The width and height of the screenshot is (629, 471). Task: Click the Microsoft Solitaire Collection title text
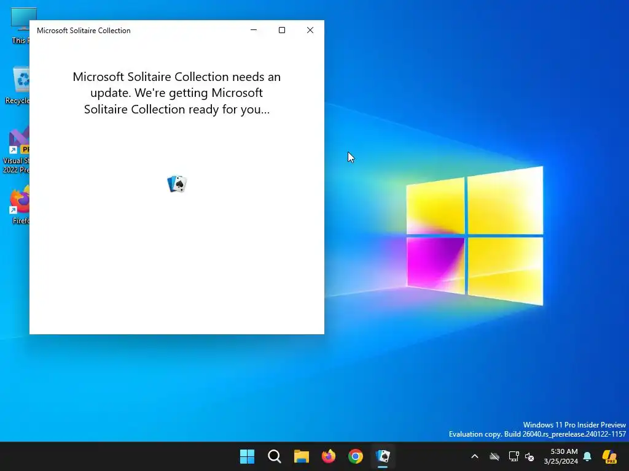tap(84, 31)
